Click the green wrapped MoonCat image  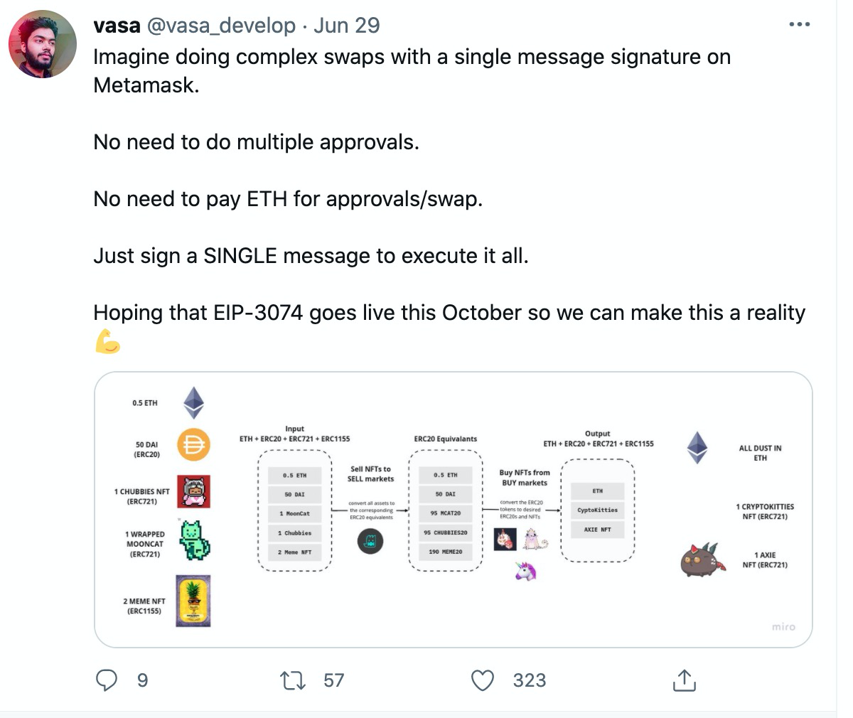click(193, 540)
